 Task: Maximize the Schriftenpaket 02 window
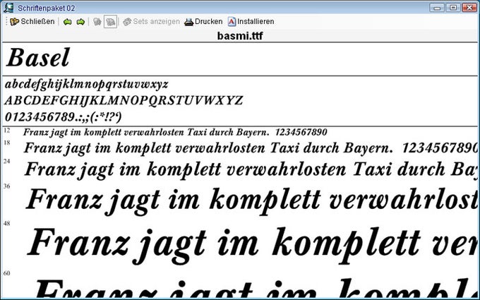coord(453,8)
